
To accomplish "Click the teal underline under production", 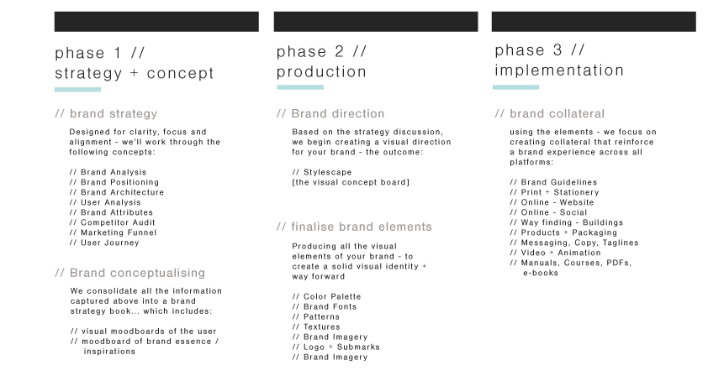I will [x=300, y=87].
